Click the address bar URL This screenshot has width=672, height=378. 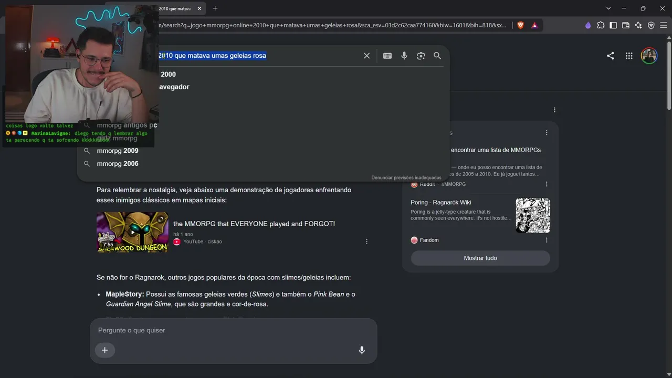click(x=332, y=25)
